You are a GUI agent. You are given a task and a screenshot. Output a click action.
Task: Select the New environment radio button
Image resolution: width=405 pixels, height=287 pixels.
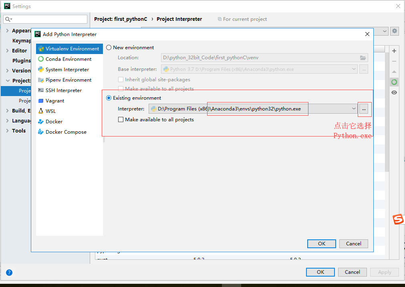(109, 47)
